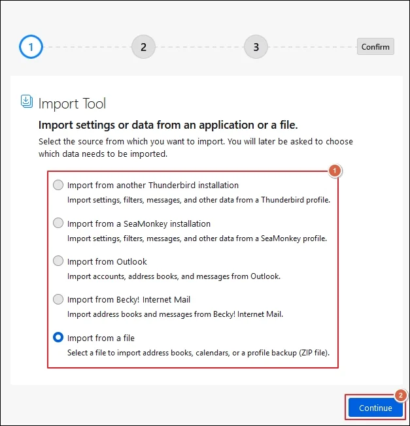The width and height of the screenshot is (410, 426).
Task: Select Import from another Thunderbird installation radio
Action: point(58,185)
